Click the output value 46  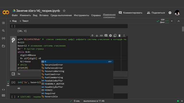[19, 88]
